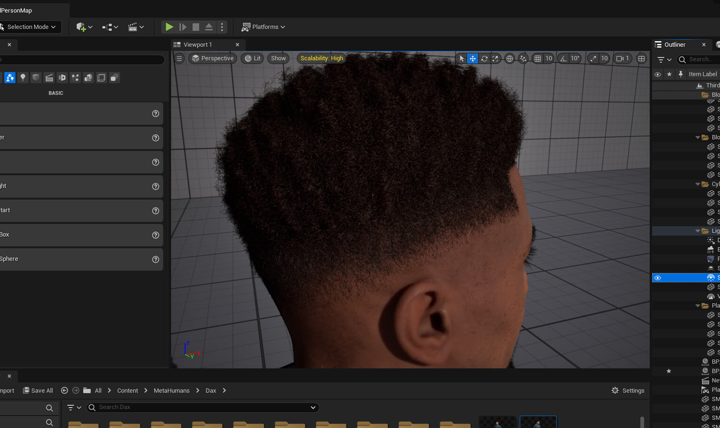Select the Basic category in Place Actors
This screenshot has width=720, height=428.
click(x=10, y=78)
